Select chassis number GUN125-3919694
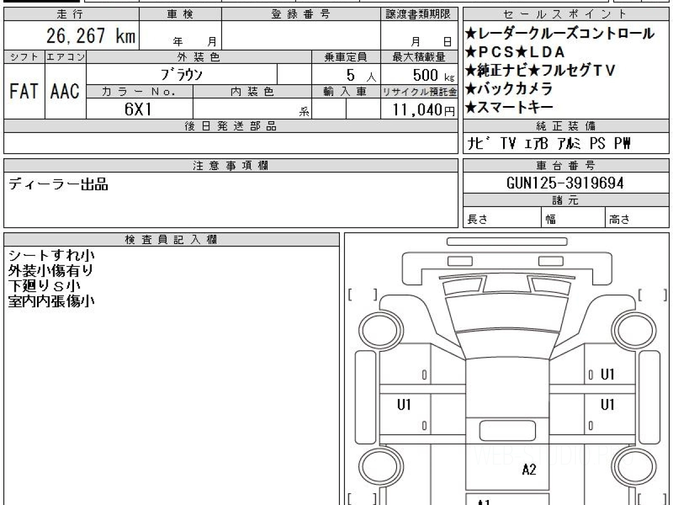The width and height of the screenshot is (673, 505). (565, 183)
